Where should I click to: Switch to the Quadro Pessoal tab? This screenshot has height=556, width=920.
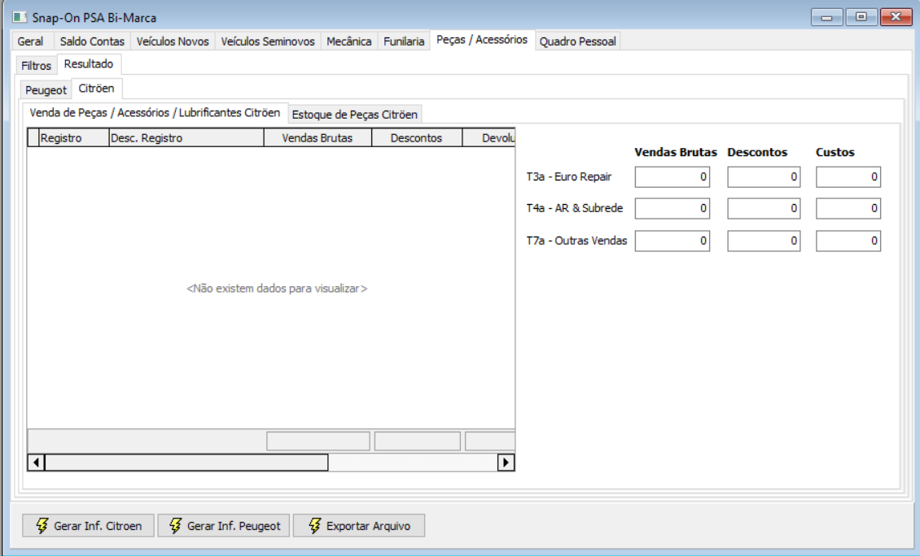[x=577, y=41]
